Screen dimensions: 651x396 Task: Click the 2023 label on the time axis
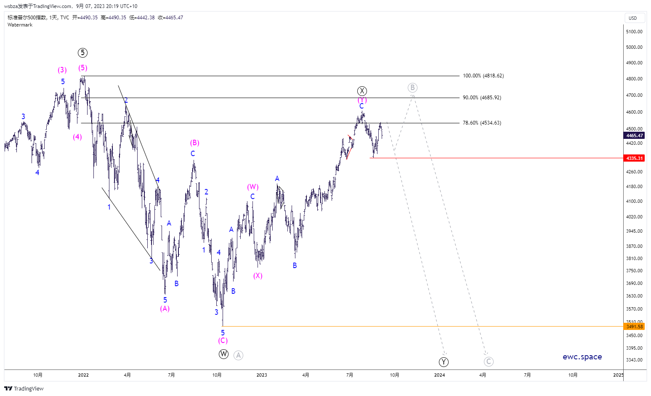point(262,375)
